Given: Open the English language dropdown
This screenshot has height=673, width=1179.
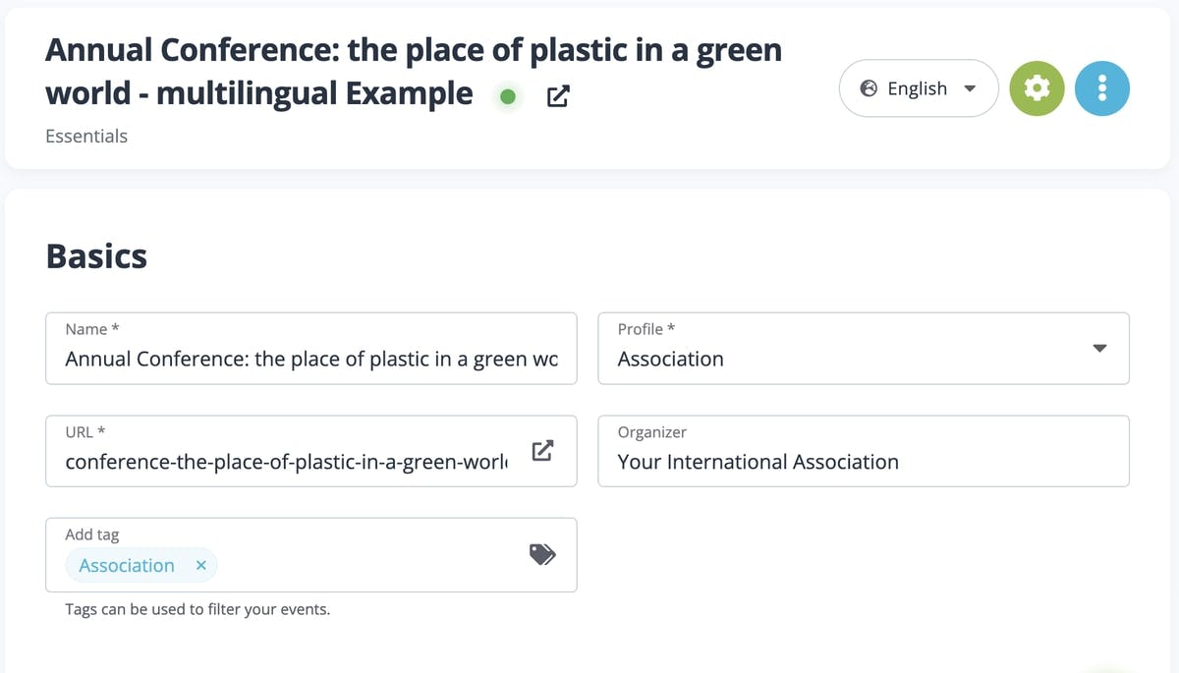Looking at the screenshot, I should point(918,89).
